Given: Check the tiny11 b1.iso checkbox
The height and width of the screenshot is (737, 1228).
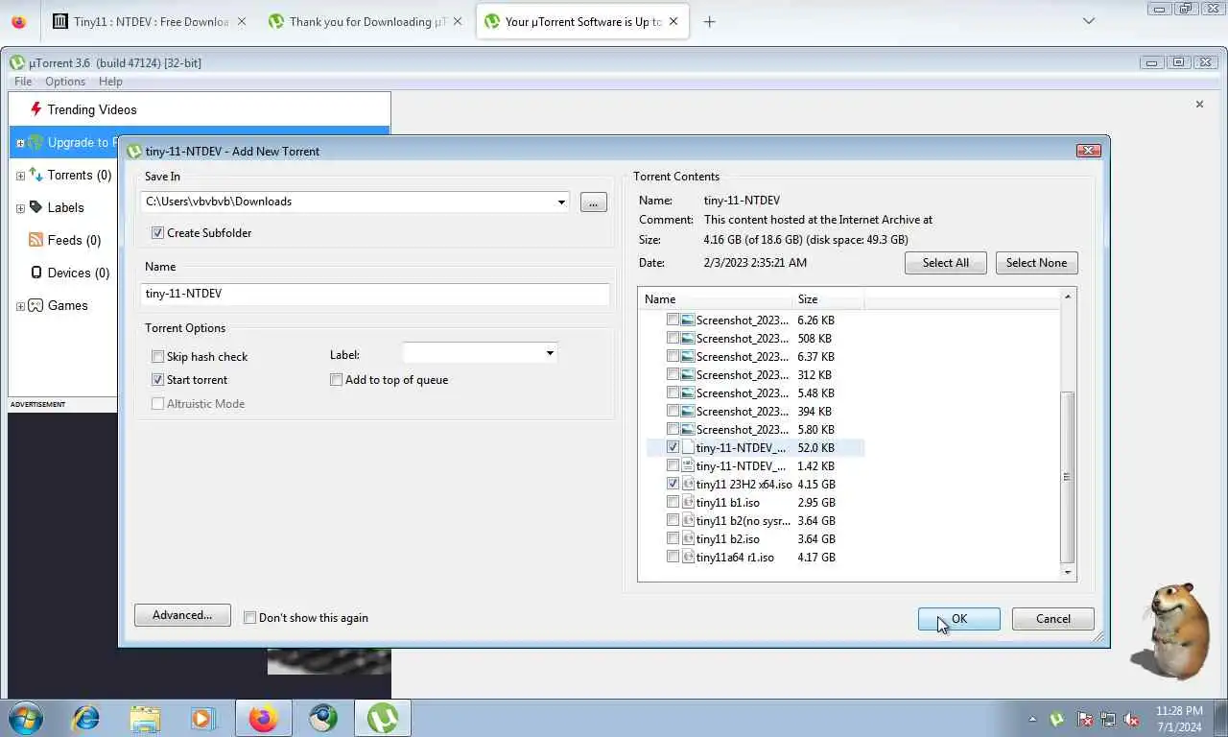Looking at the screenshot, I should click(673, 503).
